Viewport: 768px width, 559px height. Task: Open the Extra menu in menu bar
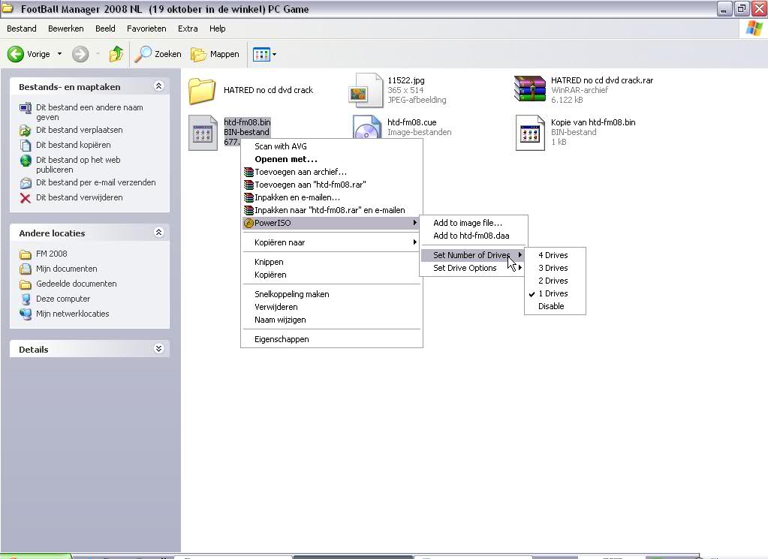click(188, 29)
